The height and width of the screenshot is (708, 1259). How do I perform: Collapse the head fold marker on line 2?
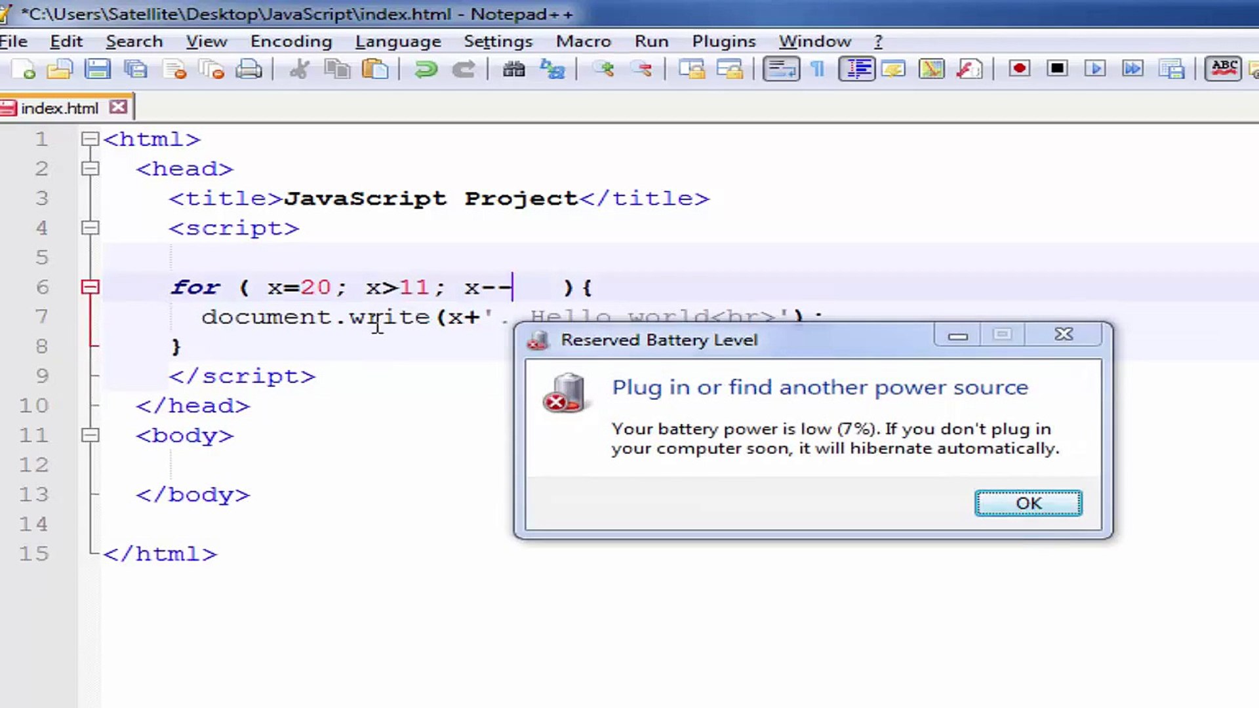[90, 168]
